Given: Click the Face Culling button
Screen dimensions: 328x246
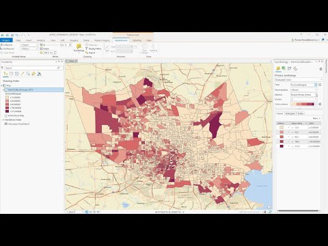Looking at the screenshot, I should [x=144, y=49].
